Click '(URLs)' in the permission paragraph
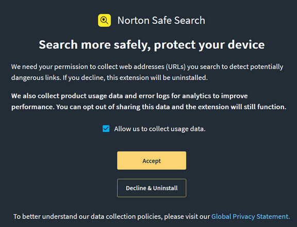 point(176,67)
